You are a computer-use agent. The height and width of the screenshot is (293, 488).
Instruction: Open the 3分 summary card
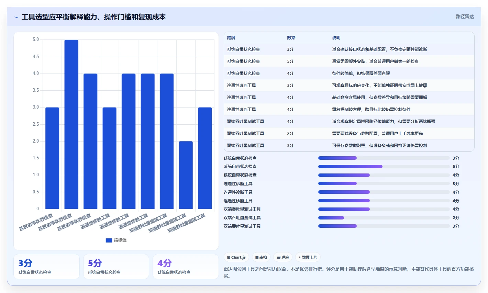46,267
